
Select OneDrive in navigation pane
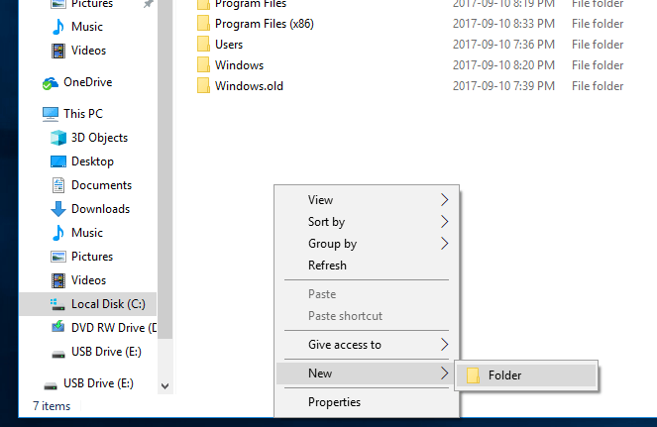click(87, 82)
